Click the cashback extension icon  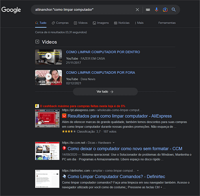click(x=37, y=106)
